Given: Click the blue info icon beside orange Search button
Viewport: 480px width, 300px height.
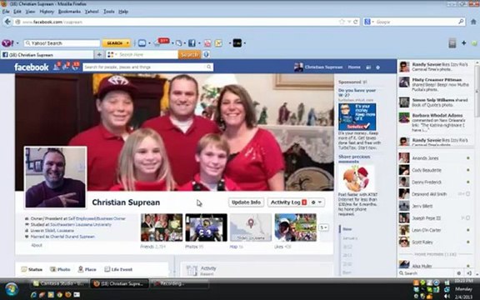Looking at the screenshot, I should click(x=207, y=54).
